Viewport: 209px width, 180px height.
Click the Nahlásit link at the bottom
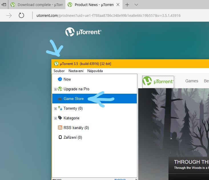[120, 179]
